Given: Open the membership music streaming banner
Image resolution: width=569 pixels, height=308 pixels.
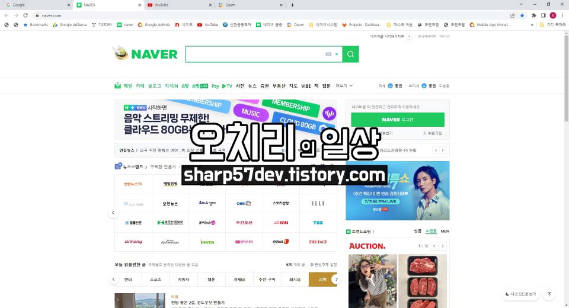Looking at the screenshot, I should pos(225,120).
